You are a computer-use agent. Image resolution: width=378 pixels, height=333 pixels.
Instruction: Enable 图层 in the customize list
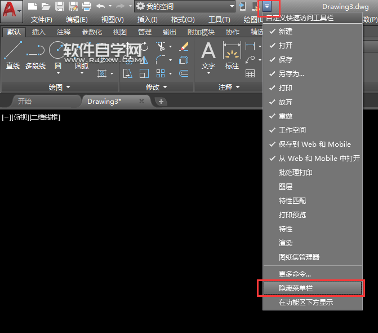(313, 187)
